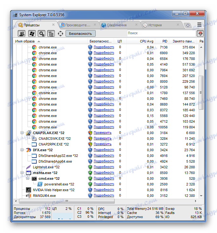Screen dimensions: 217x233
Task: Click the shield icon for DFX.exe
Action: pyautogui.click(x=90, y=150)
